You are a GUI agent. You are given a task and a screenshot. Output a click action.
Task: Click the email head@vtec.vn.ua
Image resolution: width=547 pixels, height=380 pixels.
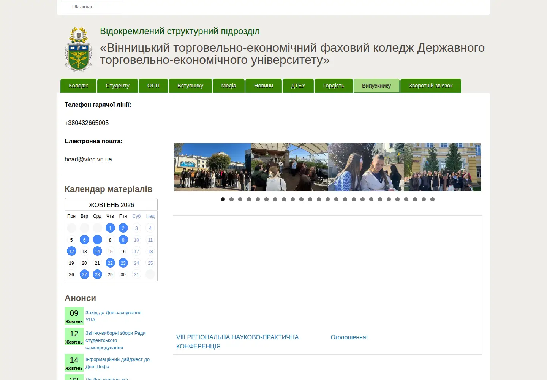pyautogui.click(x=88, y=159)
